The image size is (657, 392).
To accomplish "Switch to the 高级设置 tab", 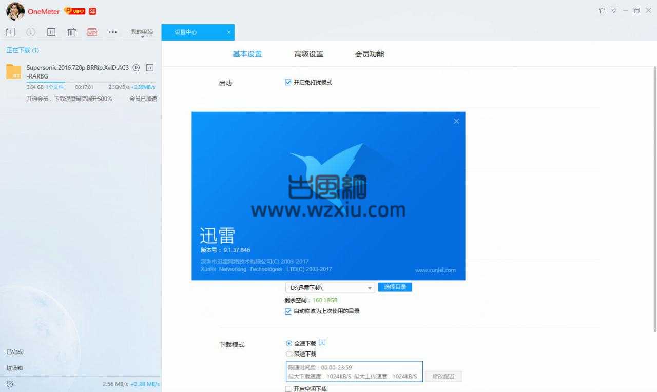I will (308, 54).
